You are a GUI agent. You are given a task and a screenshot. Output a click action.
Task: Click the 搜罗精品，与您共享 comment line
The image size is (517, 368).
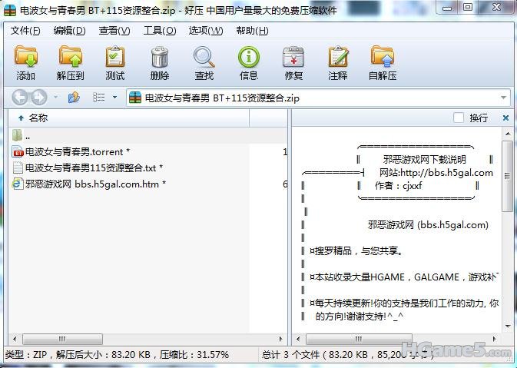click(356, 251)
